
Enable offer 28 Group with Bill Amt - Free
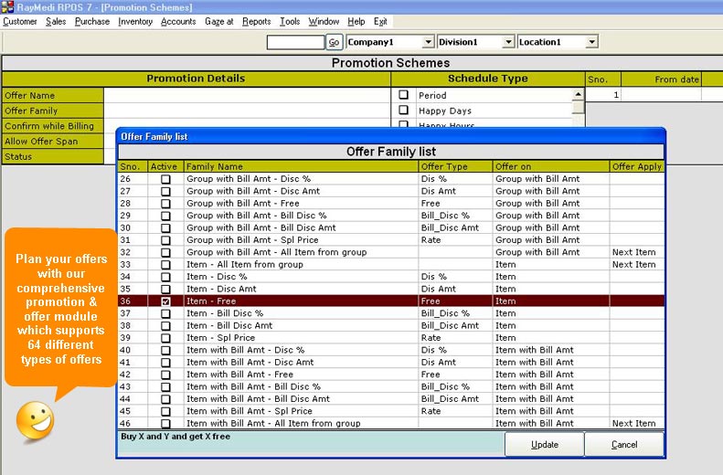click(x=165, y=204)
